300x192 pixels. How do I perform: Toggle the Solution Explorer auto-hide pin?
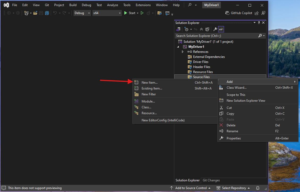(x=259, y=23)
